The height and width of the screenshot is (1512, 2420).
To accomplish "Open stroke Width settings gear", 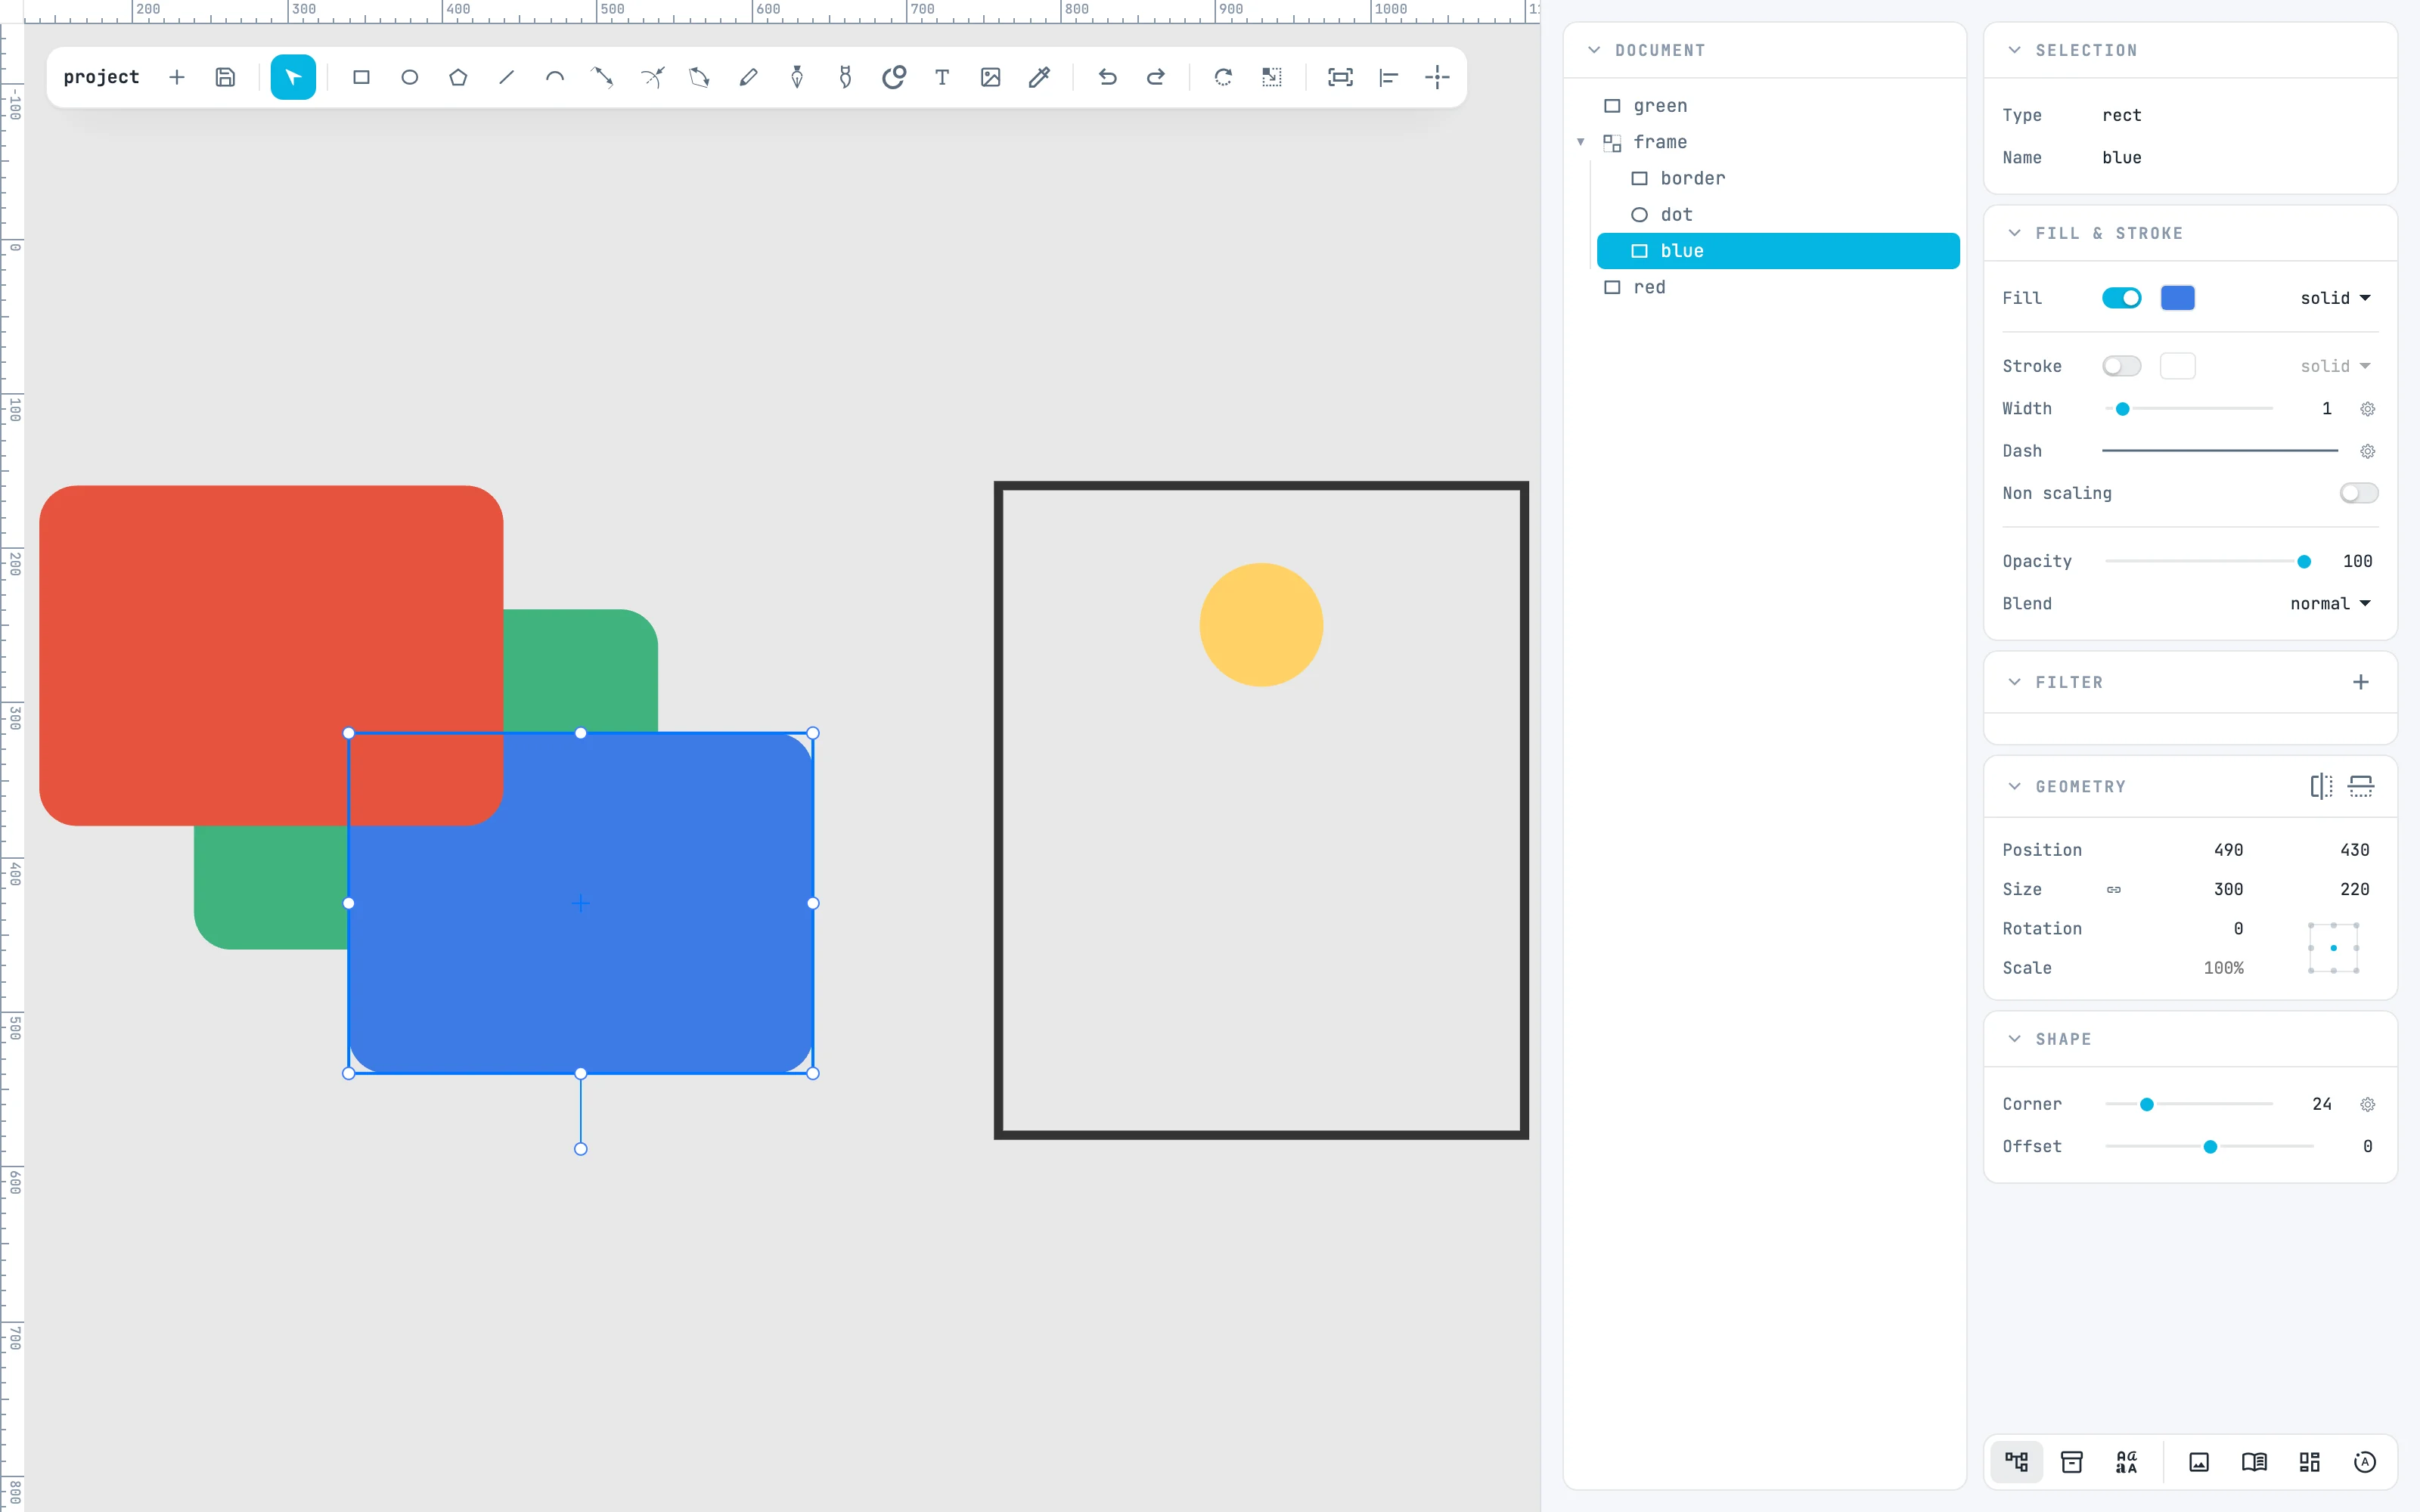I will (2367, 408).
